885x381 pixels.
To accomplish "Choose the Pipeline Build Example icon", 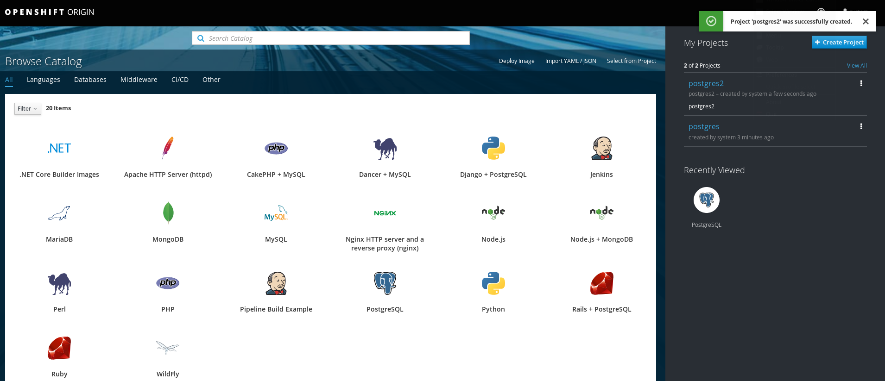I will tap(276, 283).
